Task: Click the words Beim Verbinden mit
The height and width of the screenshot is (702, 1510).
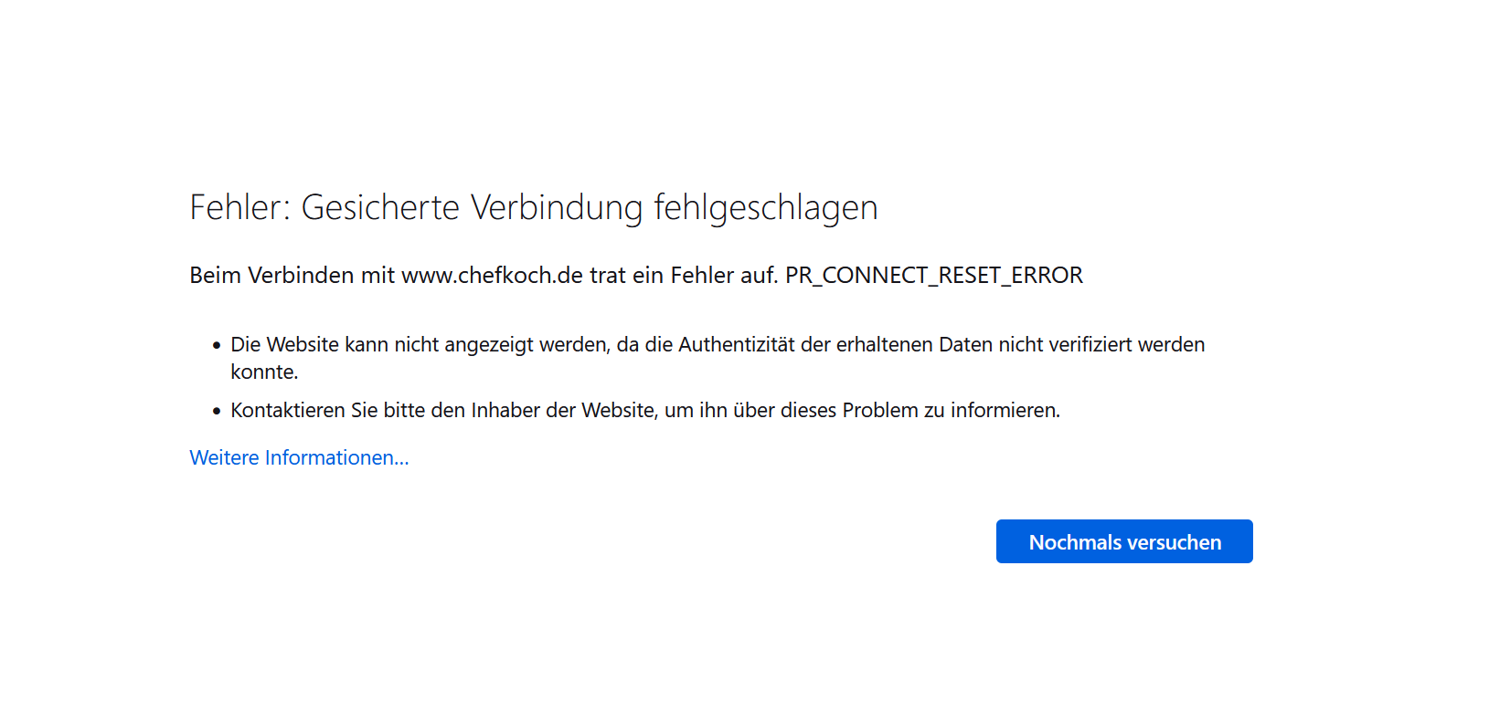Action: coord(292,276)
